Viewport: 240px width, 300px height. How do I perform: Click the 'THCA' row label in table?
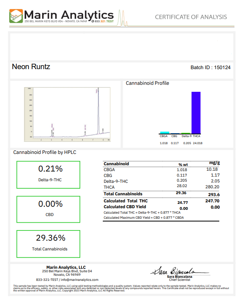pos(109,187)
